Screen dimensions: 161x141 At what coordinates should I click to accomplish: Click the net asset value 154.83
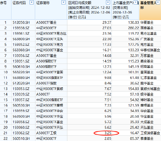point(133,89)
